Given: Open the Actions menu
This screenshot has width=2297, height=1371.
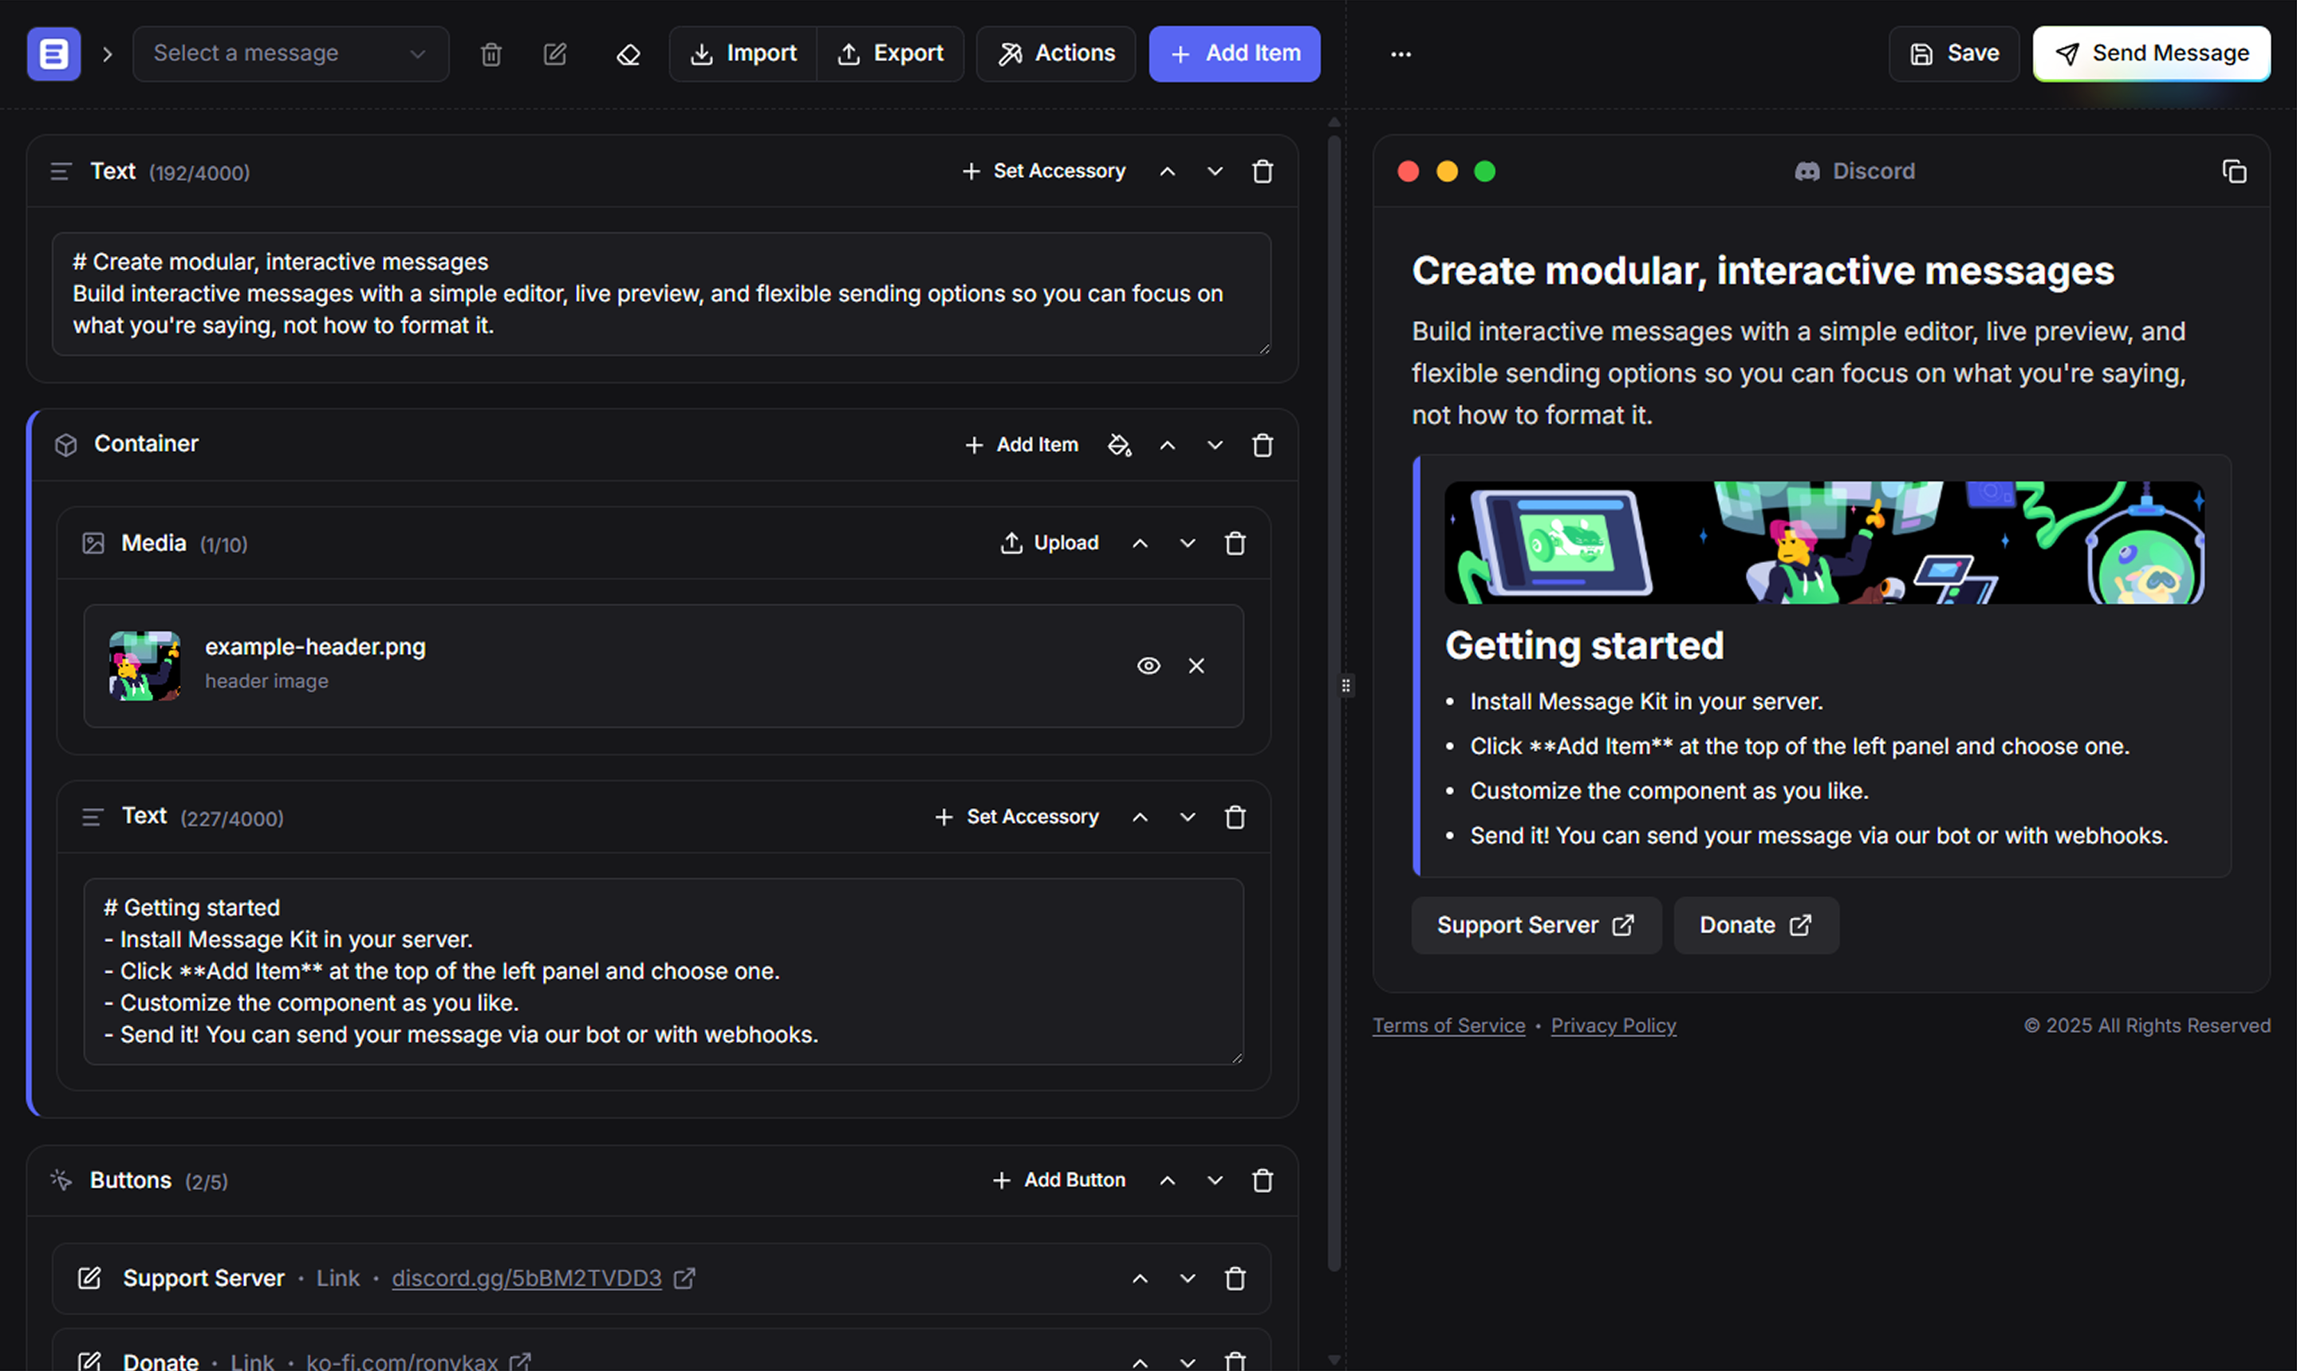Looking at the screenshot, I should click(1057, 54).
